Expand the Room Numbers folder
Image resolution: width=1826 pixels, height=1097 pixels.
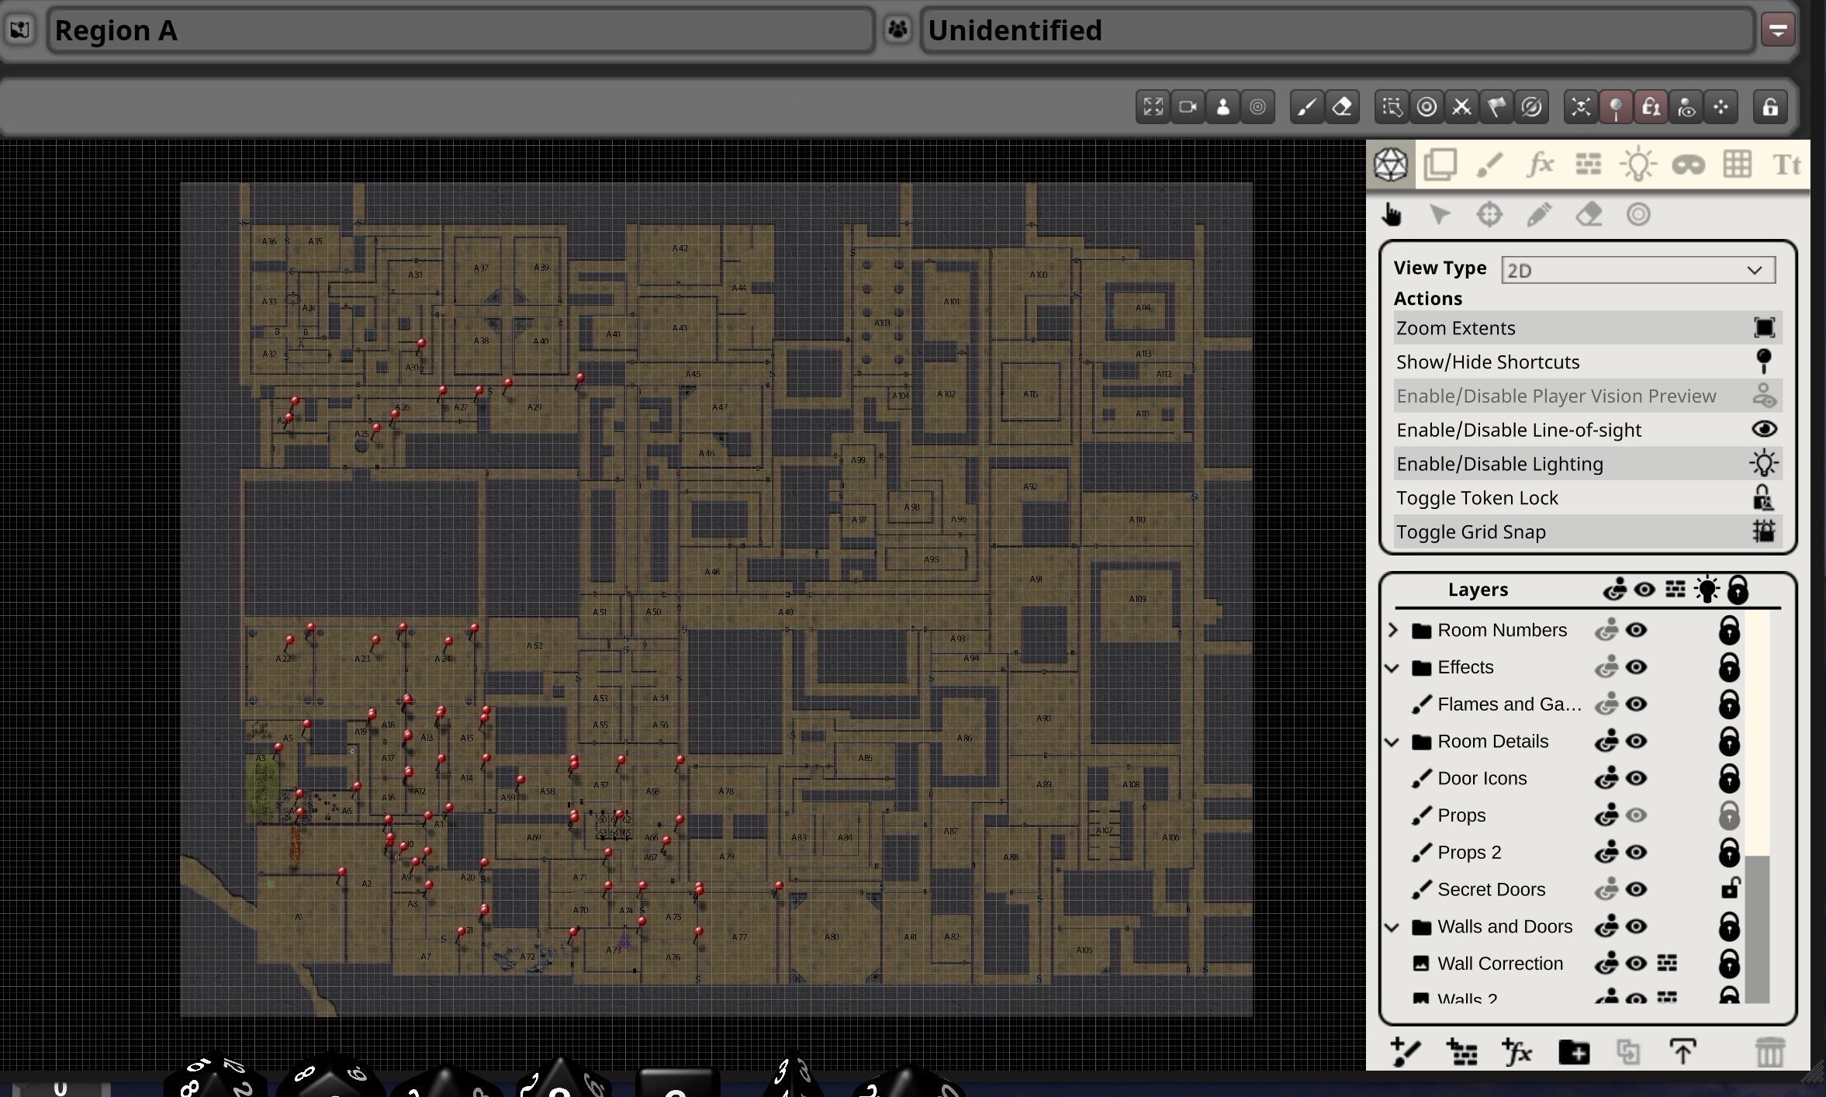(1393, 630)
